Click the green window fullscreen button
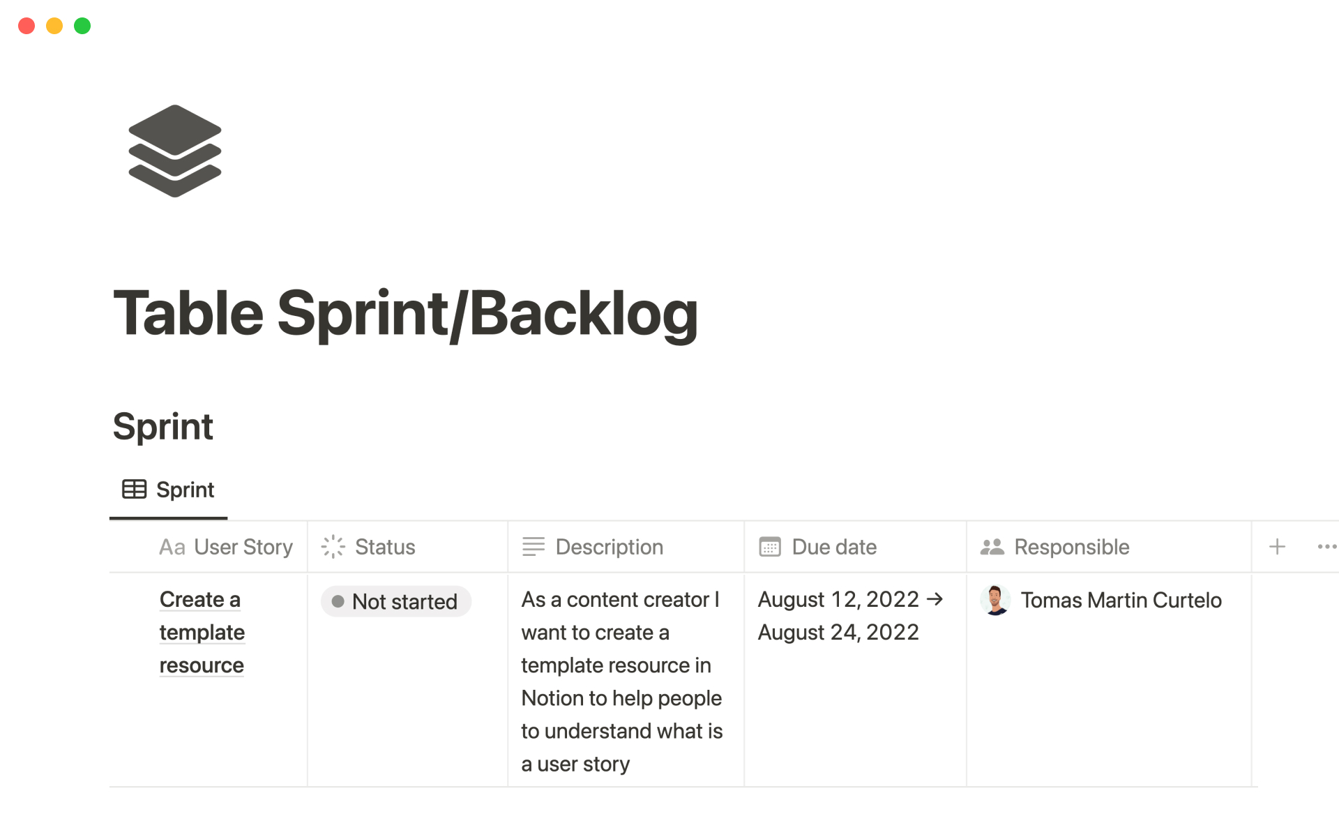The width and height of the screenshot is (1339, 837). point(82,26)
